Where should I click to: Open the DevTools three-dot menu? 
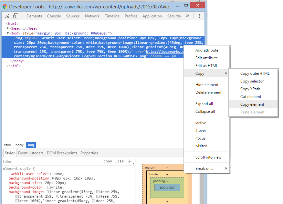click(x=199, y=16)
